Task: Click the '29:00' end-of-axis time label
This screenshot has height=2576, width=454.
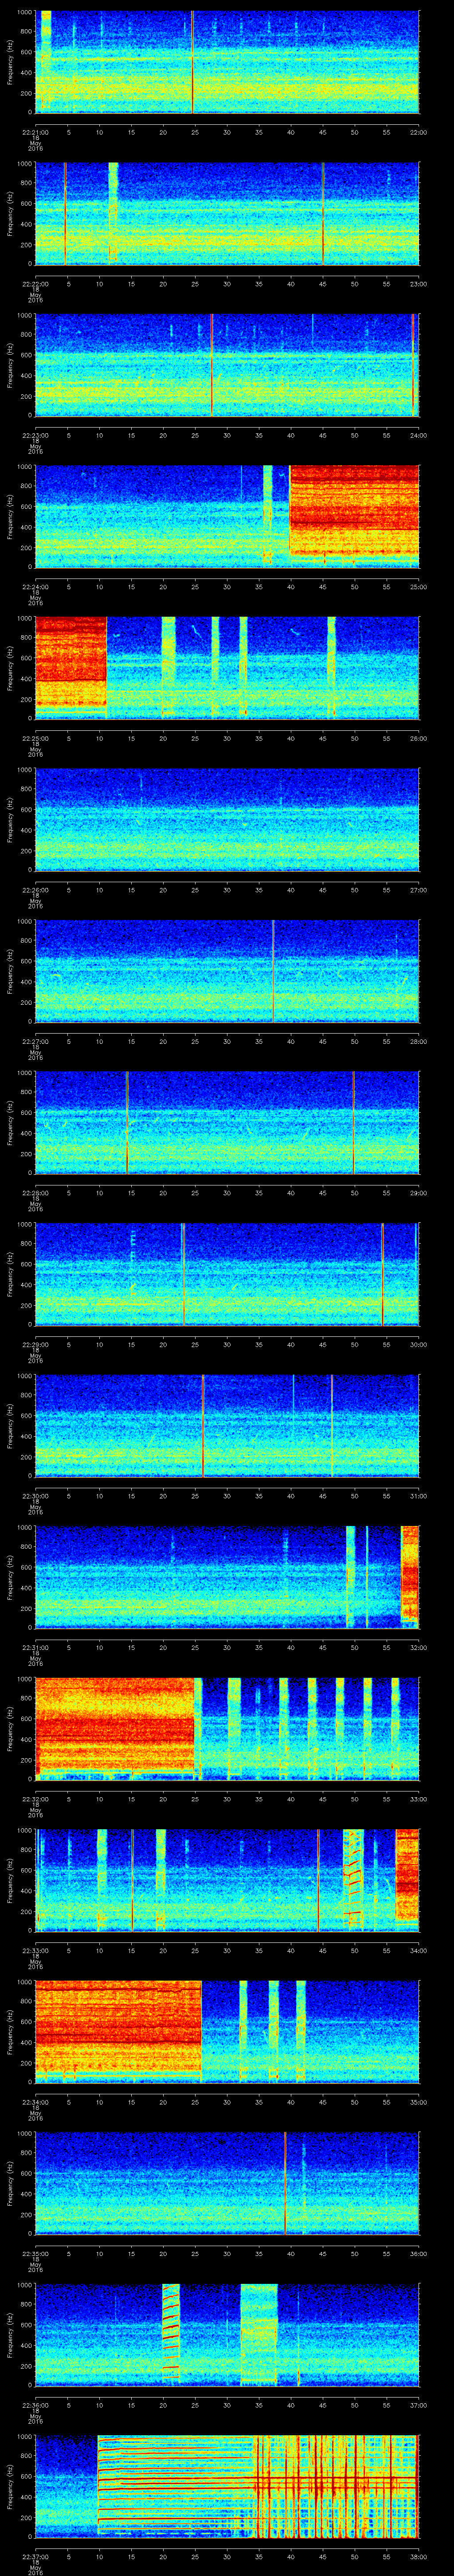Action: pos(418,1192)
